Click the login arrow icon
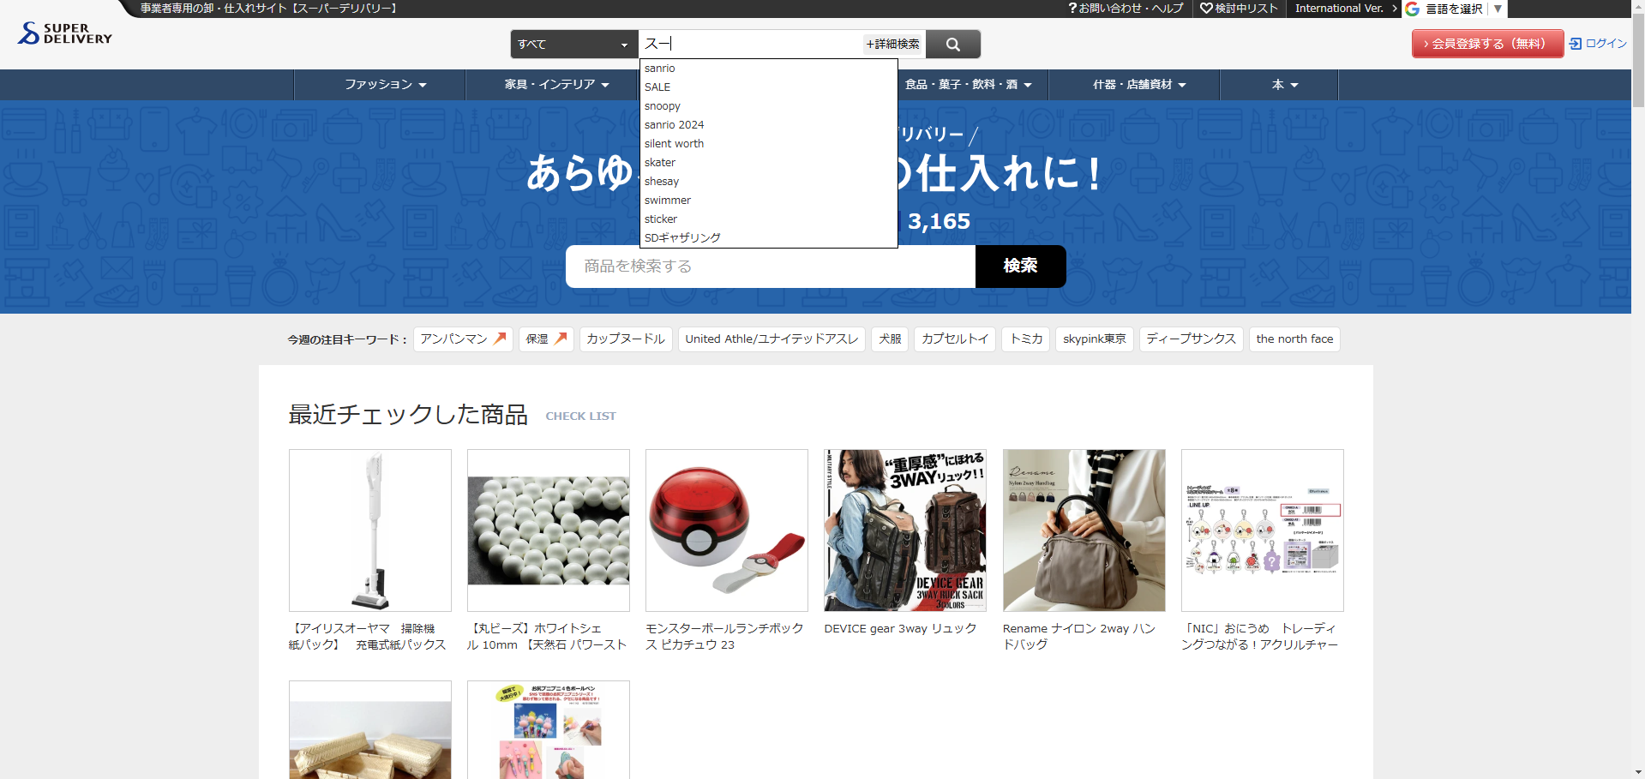This screenshot has width=1645, height=779. [1576, 44]
